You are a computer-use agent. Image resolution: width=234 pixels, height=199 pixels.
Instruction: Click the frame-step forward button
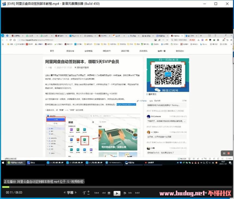click(125, 193)
